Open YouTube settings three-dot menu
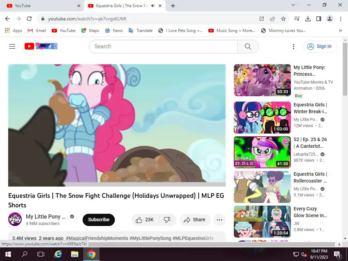The width and height of the screenshot is (348, 261). point(293,46)
